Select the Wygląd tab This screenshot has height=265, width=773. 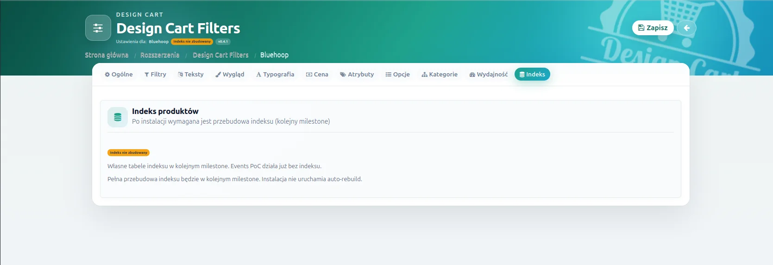coord(230,74)
